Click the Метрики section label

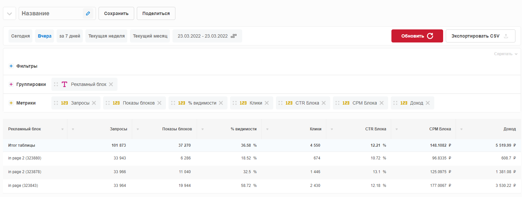click(26, 103)
